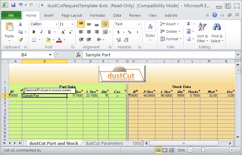Click the Fill down icon

pyautogui.click(x=188, y=31)
